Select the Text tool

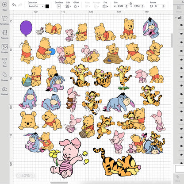click(x=4, y=62)
